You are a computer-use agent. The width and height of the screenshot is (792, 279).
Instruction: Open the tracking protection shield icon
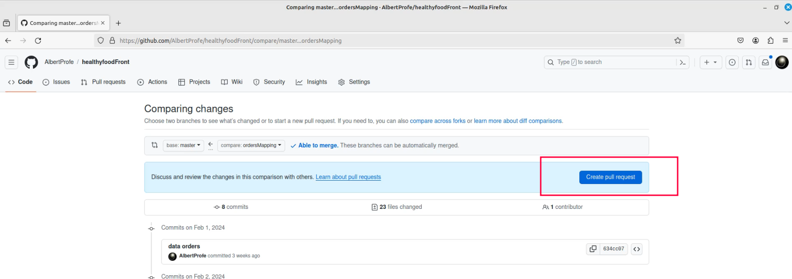pos(101,40)
